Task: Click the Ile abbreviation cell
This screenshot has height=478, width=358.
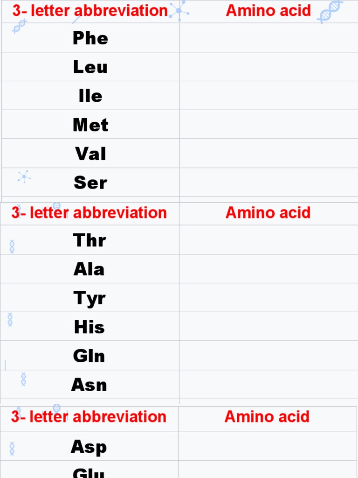Action: [x=90, y=96]
